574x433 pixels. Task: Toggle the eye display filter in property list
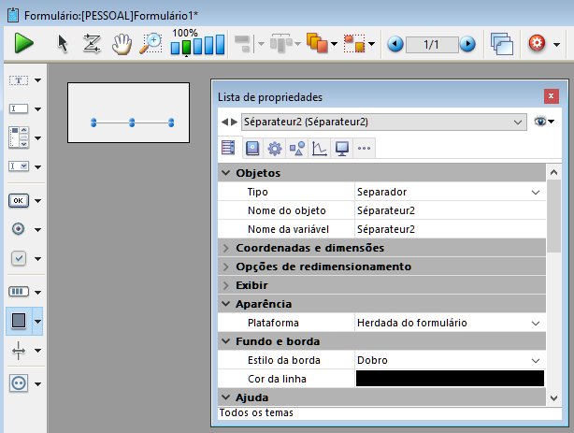click(x=542, y=122)
